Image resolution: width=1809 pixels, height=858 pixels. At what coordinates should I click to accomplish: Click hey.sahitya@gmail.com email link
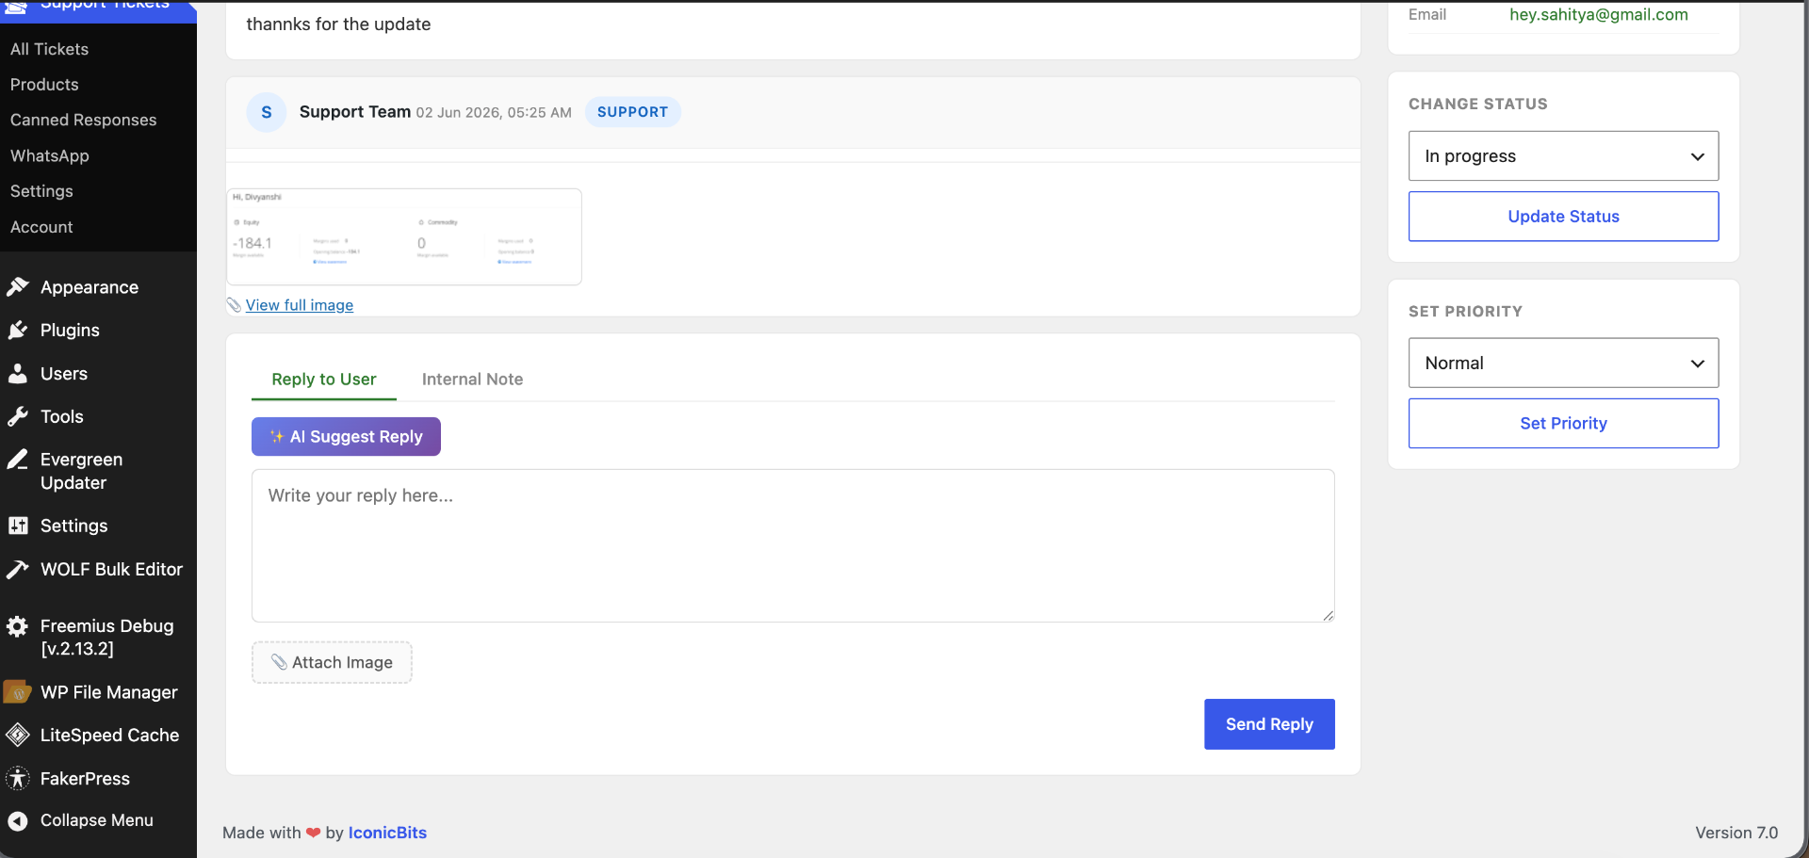1599,15
